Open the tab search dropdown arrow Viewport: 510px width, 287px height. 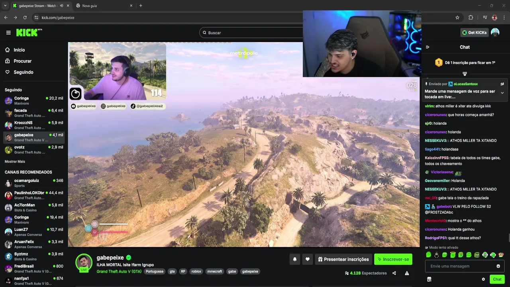5,6
